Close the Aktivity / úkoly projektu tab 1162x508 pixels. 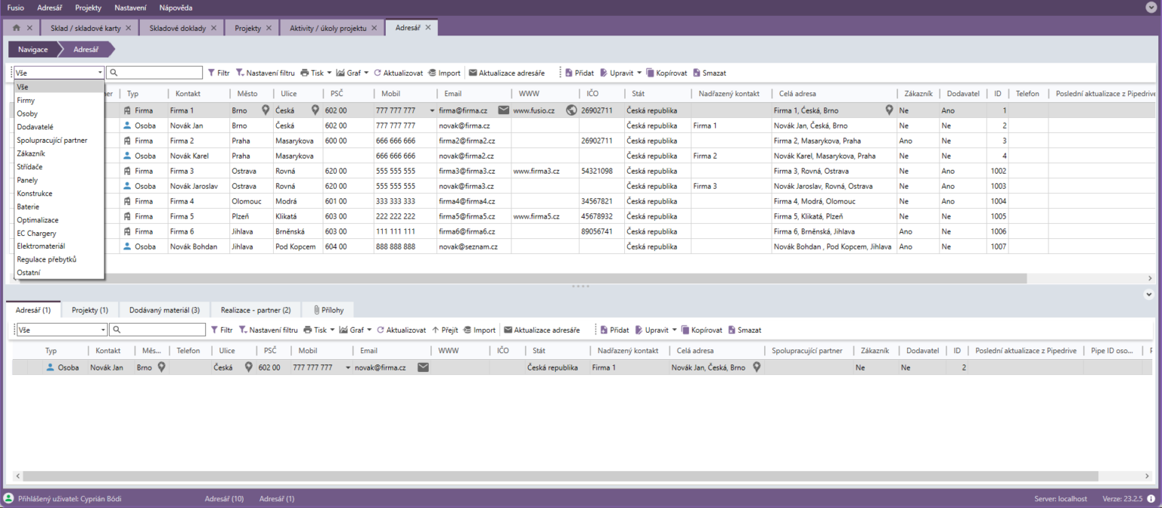coord(374,28)
